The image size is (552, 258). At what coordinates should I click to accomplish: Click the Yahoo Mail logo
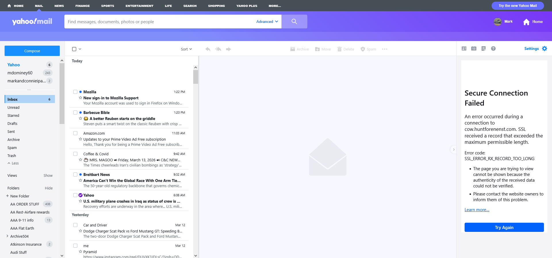point(32,22)
